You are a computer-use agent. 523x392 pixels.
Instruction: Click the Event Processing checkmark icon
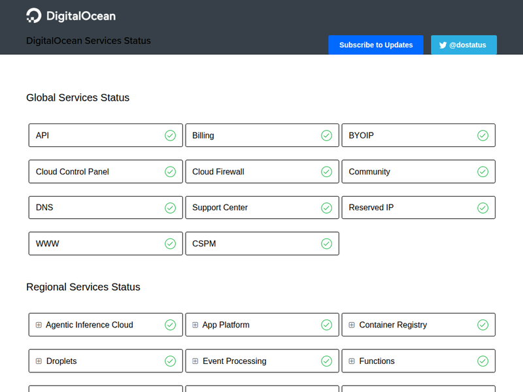coord(326,361)
